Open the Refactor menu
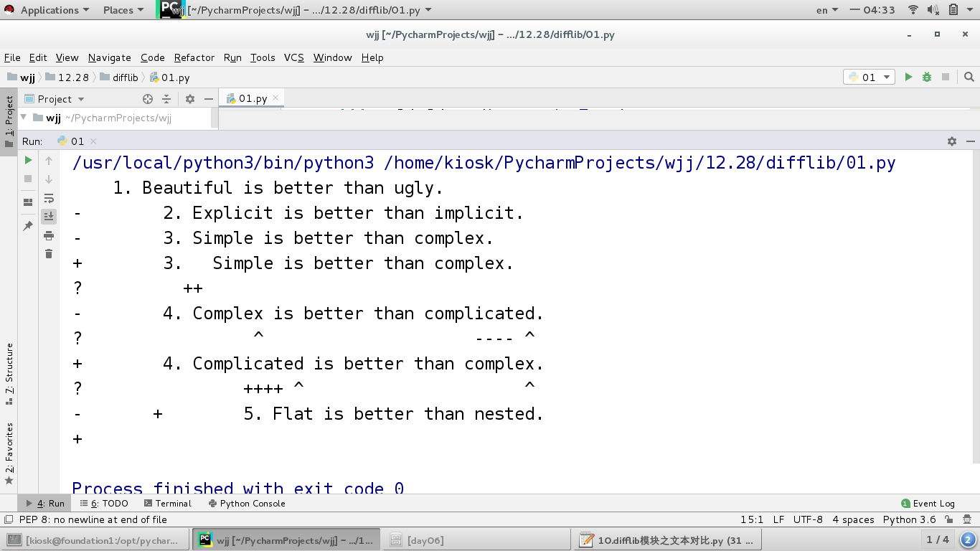 tap(194, 57)
